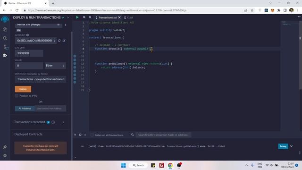
Task: Toggle breakpoint on line 16
Action: tap(75, 78)
